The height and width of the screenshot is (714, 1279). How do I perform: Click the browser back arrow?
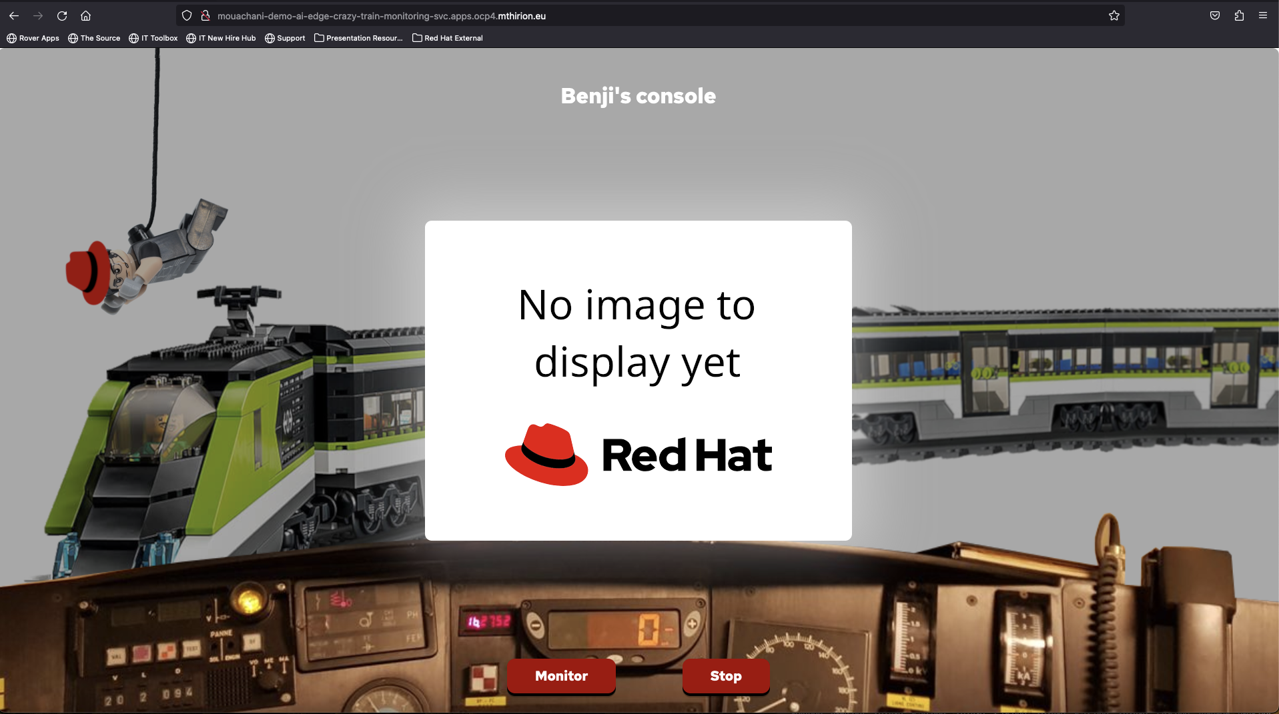click(x=14, y=15)
